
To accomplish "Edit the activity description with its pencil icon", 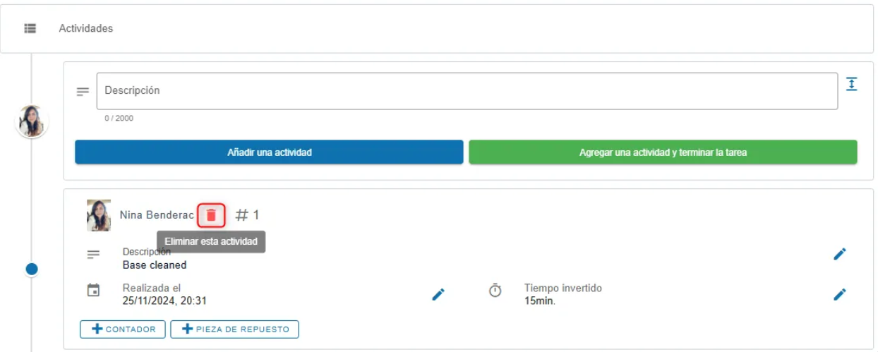I will coord(840,254).
